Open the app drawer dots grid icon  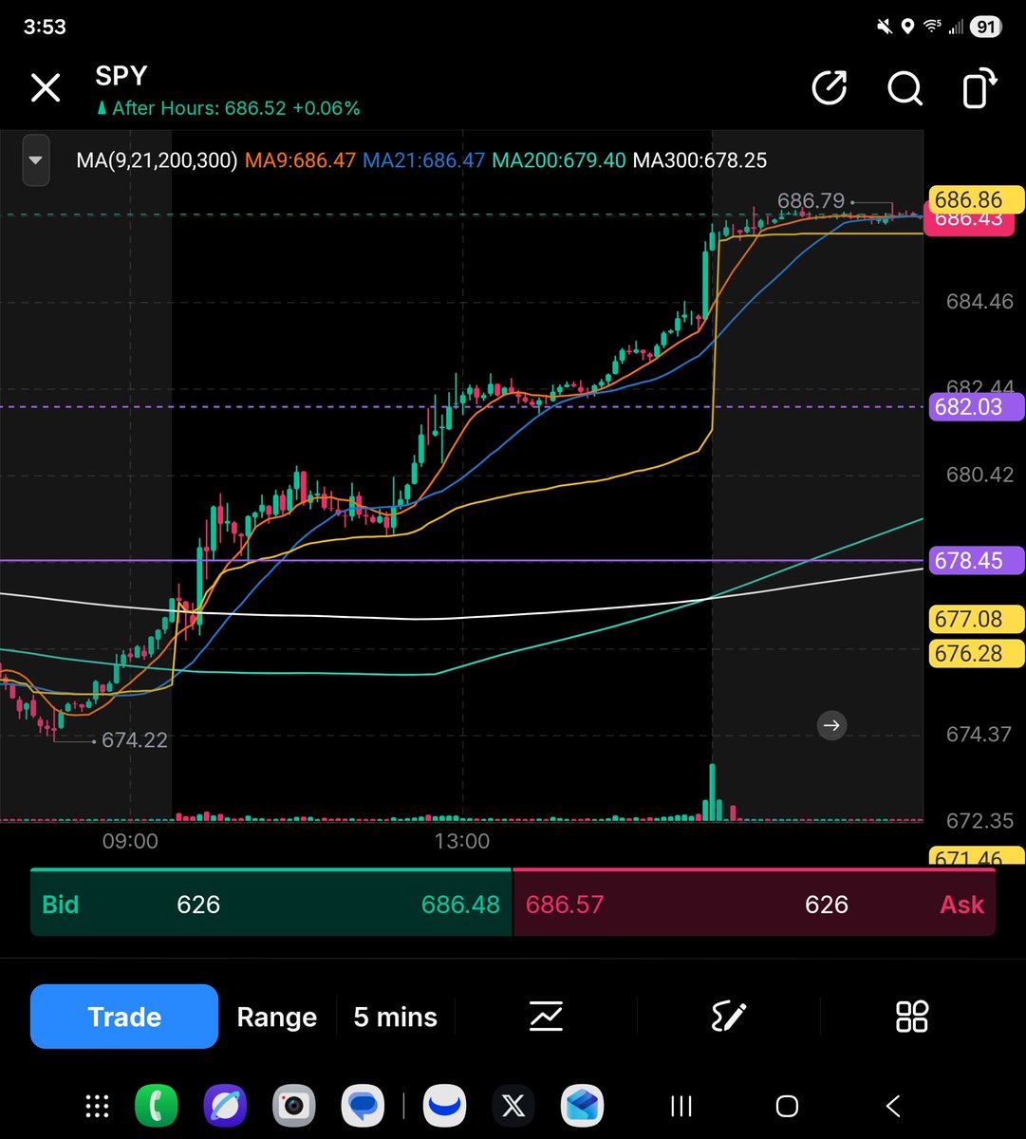(x=97, y=1106)
